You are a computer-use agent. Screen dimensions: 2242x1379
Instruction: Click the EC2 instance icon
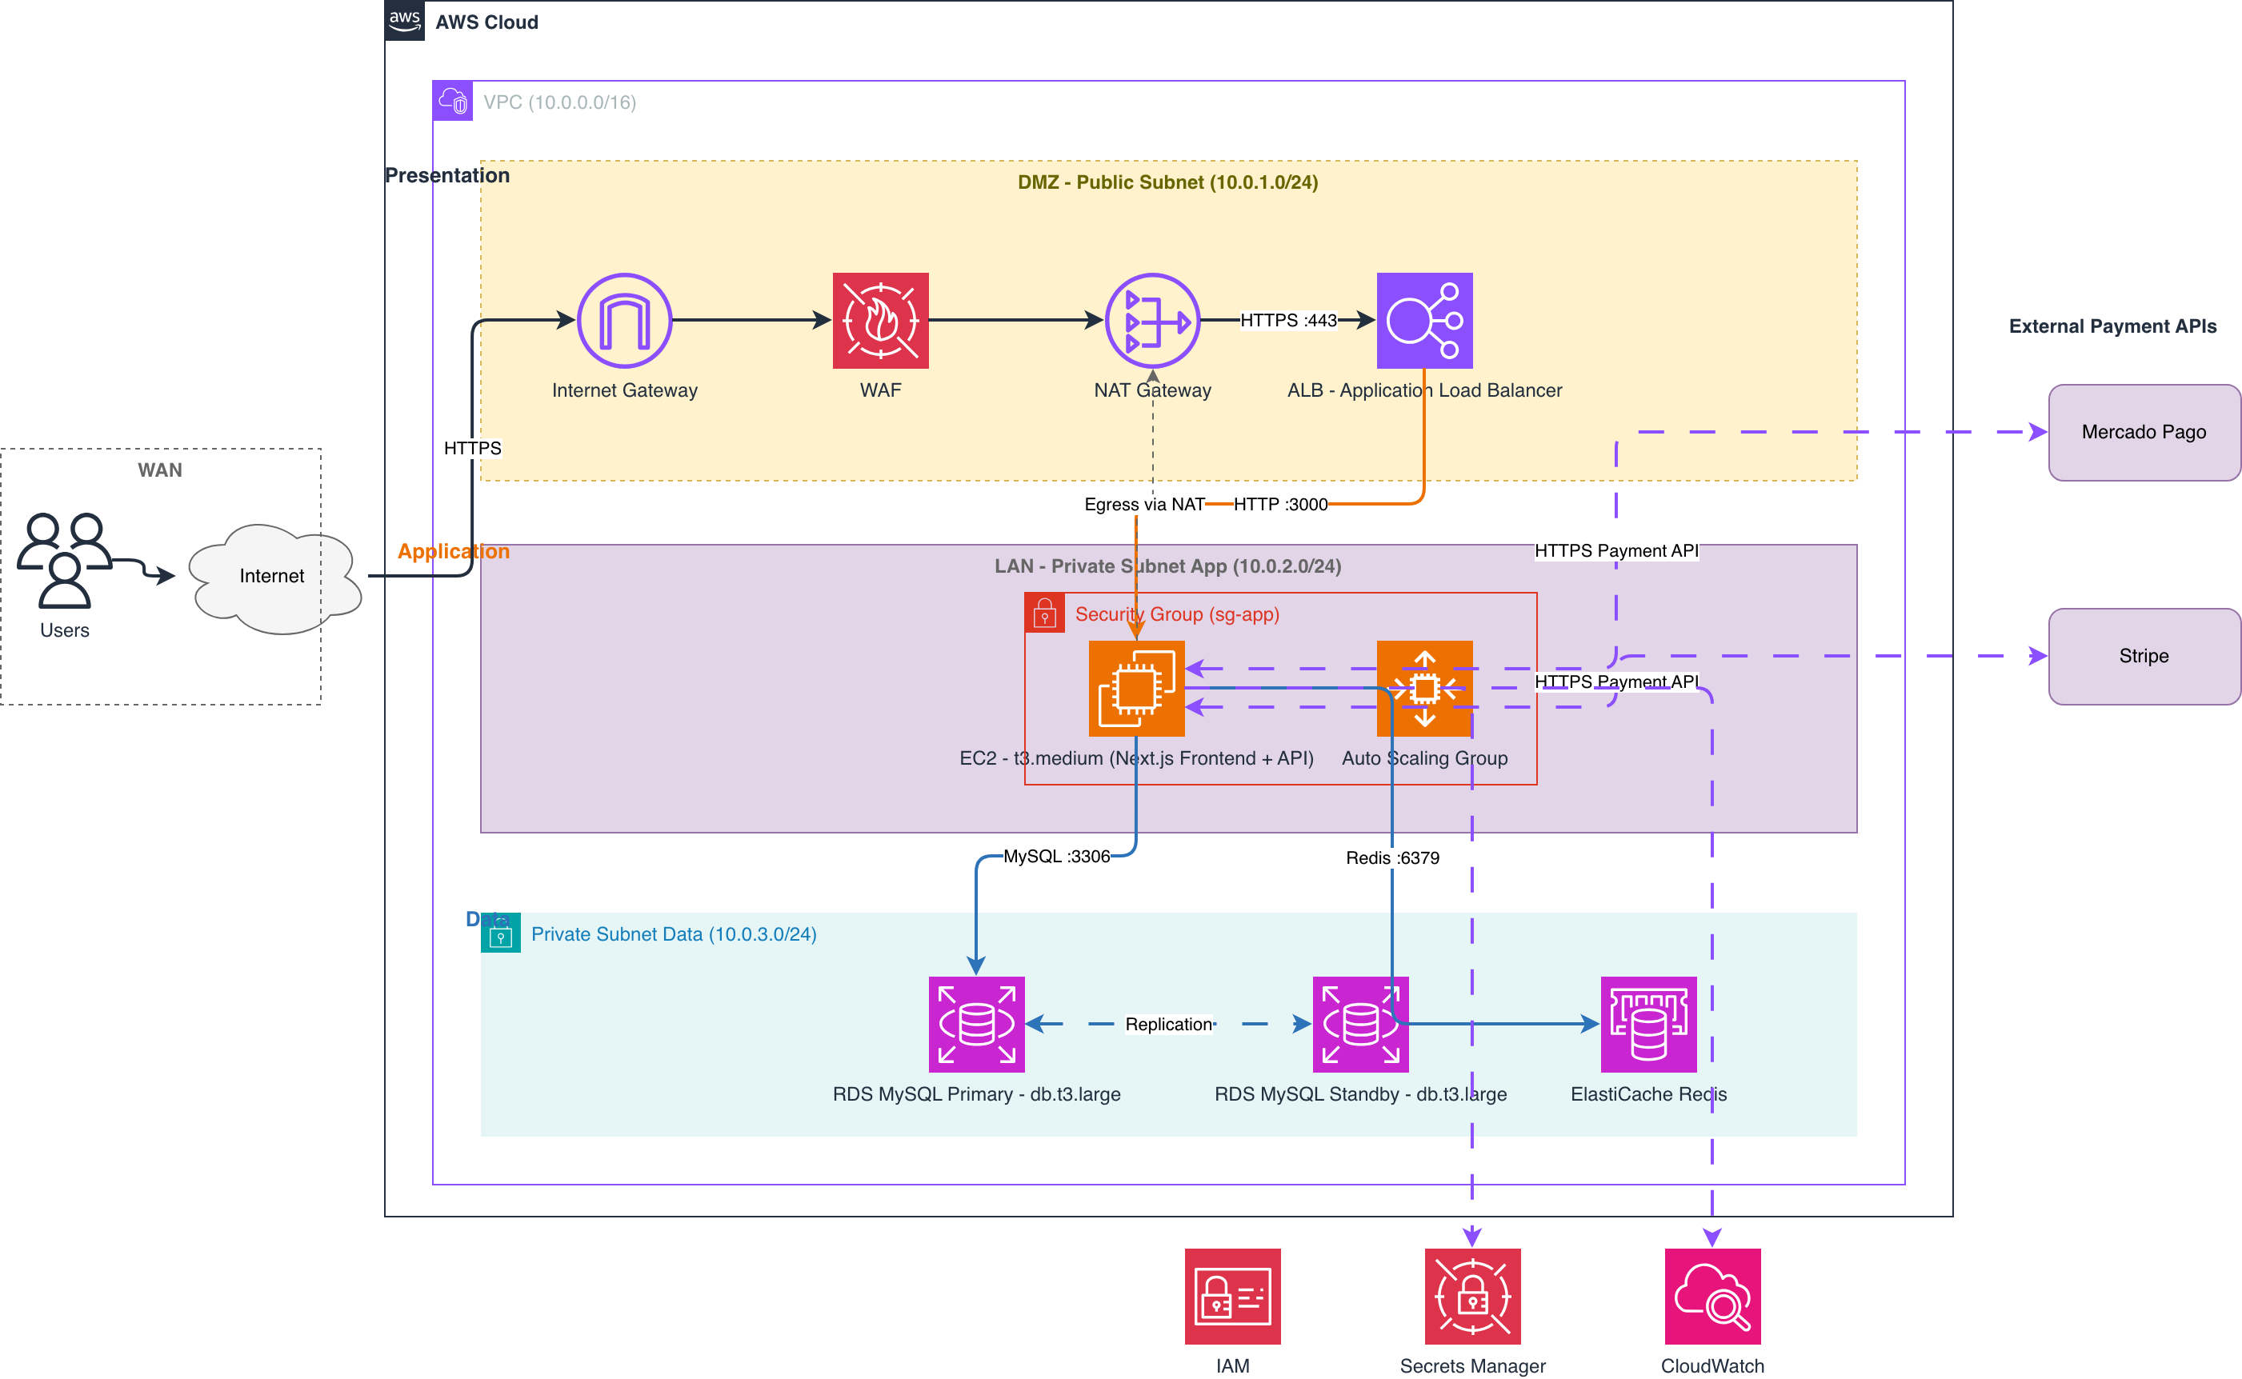[1136, 689]
